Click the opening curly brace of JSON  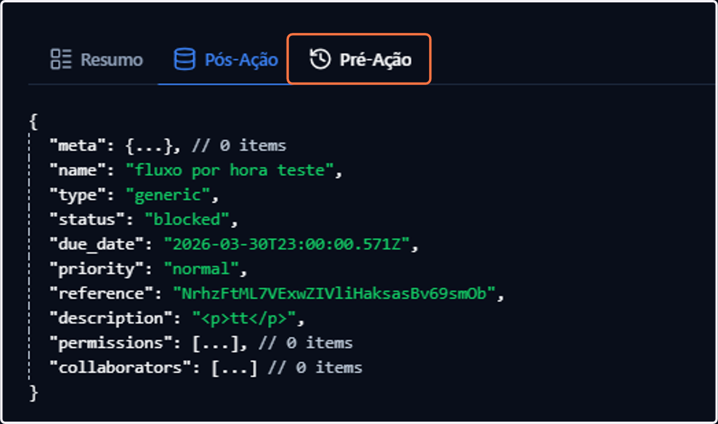tap(34, 121)
